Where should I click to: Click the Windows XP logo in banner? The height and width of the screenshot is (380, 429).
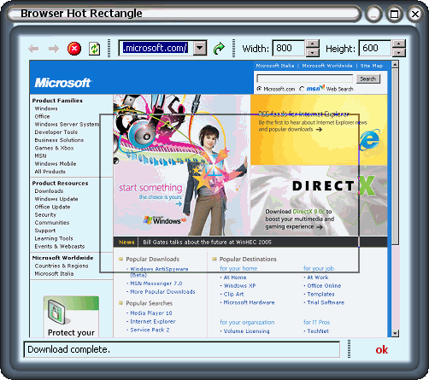coord(165,220)
